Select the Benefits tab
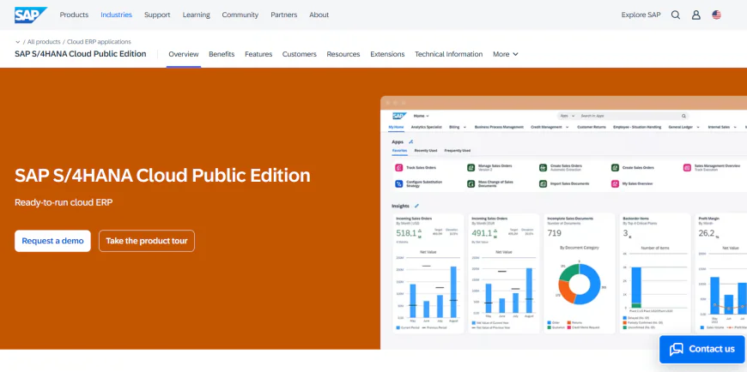The image size is (747, 372). [x=222, y=54]
